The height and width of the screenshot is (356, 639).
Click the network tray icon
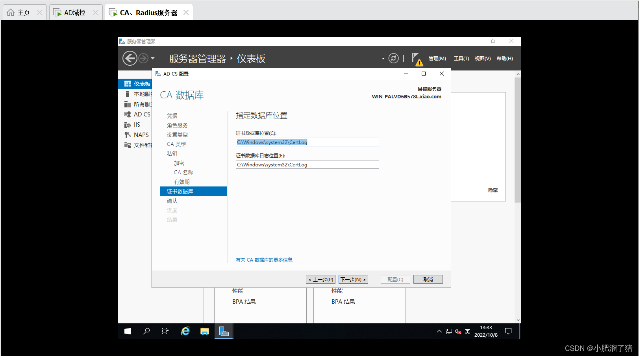449,331
